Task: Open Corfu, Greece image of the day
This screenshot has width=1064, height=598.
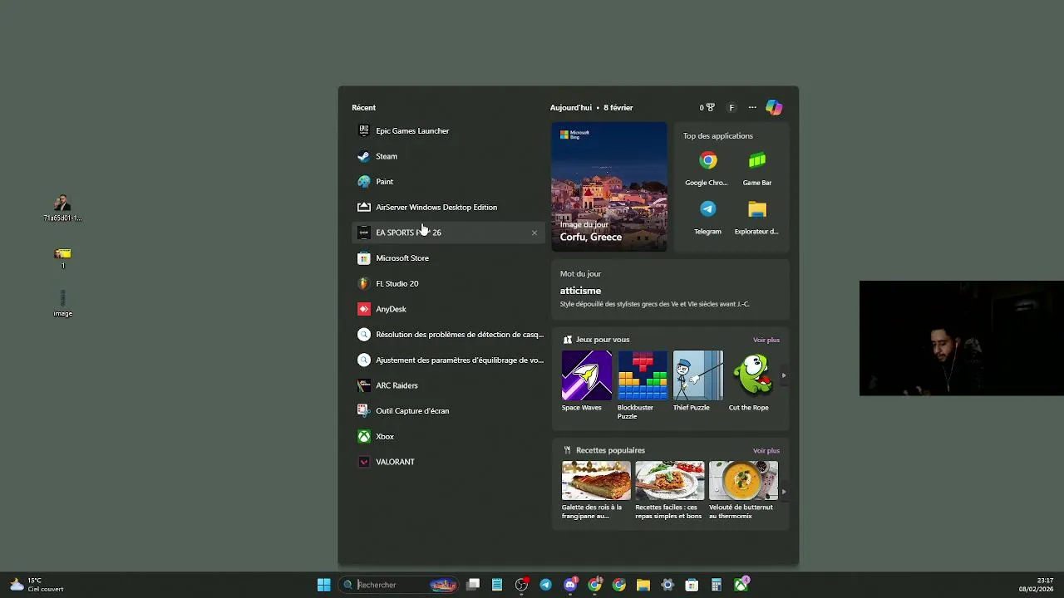Action: 608,186
